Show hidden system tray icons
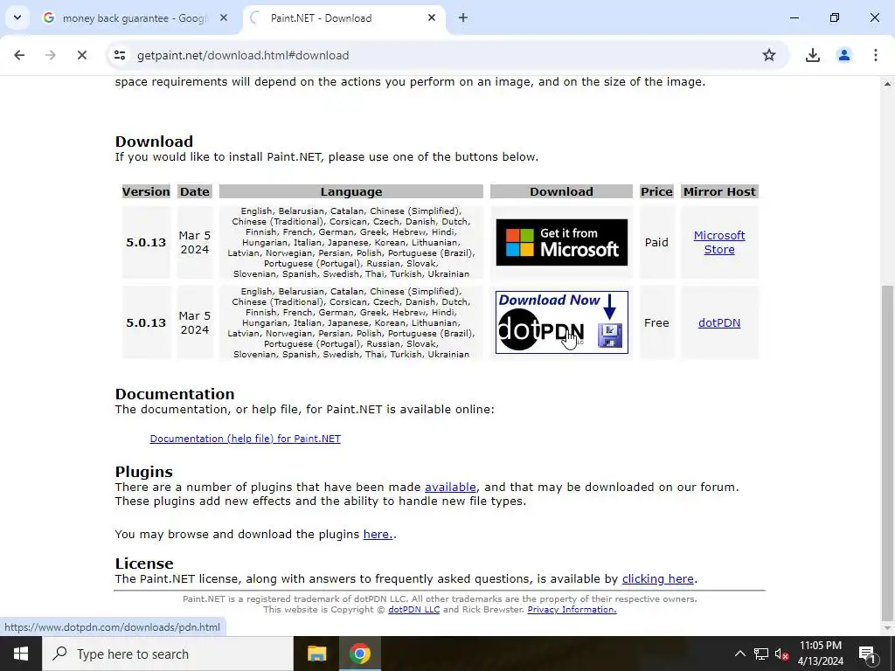This screenshot has width=895, height=671. (739, 654)
